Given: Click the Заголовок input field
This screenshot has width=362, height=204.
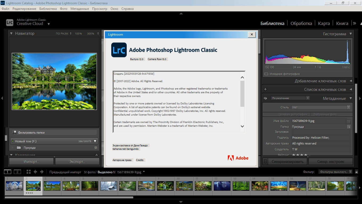Looking at the screenshot, I should (x=321, y=132).
